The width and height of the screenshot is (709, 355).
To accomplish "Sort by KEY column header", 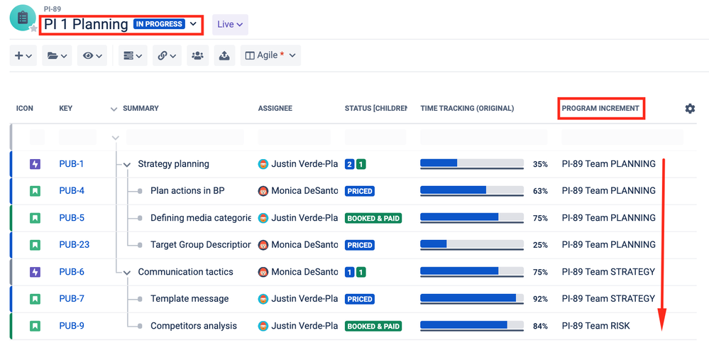I will [65, 109].
